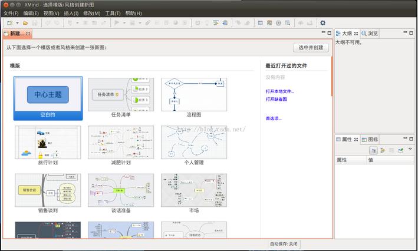Open the properties panel view menu arrow
418x251 pixels.
click(410, 149)
